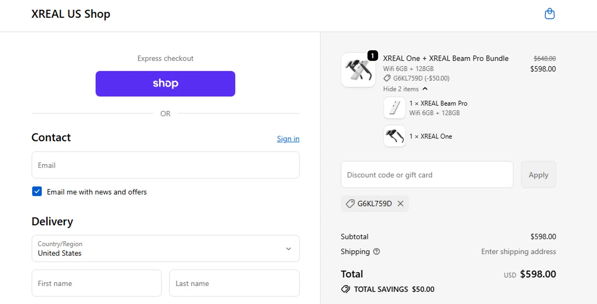597x304 pixels.
Task: Click the XREAL One + XREAL Beam Pro Bundle title
Action: 446,58
